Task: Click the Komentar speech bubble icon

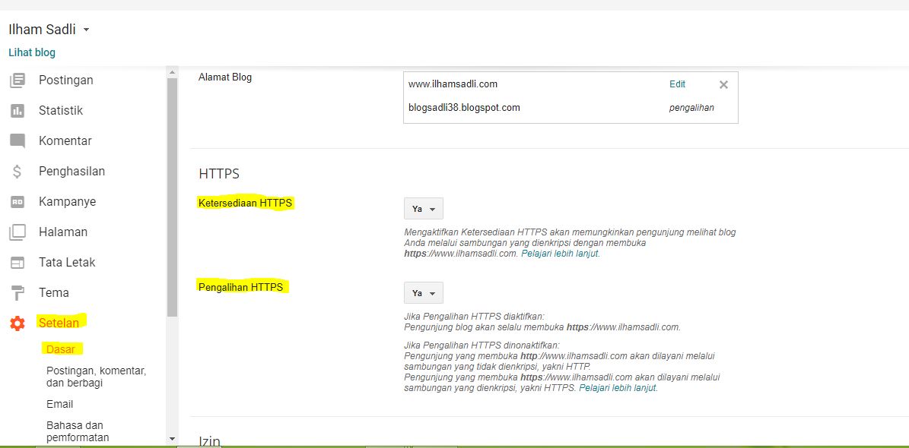Action: (x=17, y=141)
